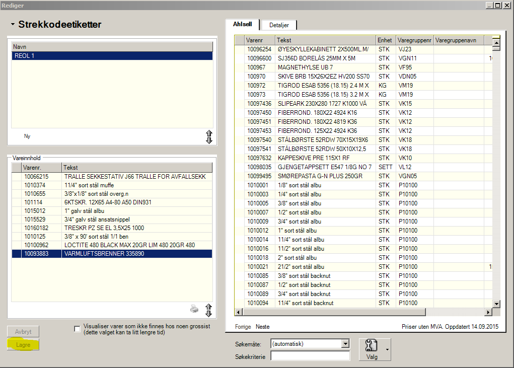514x368 pixels.
Task: Select row LOCTITE 480 BLACK MAX 20GR
Action: coord(112,245)
